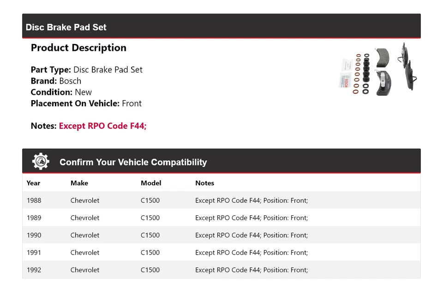Click the notes text in the 1992 row

tap(251, 270)
